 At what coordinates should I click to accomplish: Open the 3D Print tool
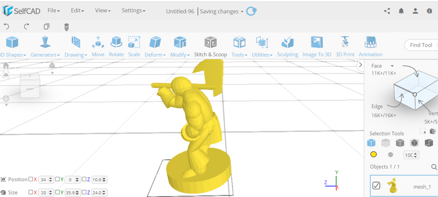345,47
